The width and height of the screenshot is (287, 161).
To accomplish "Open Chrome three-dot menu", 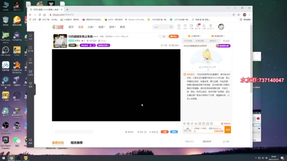I will click(249, 15).
